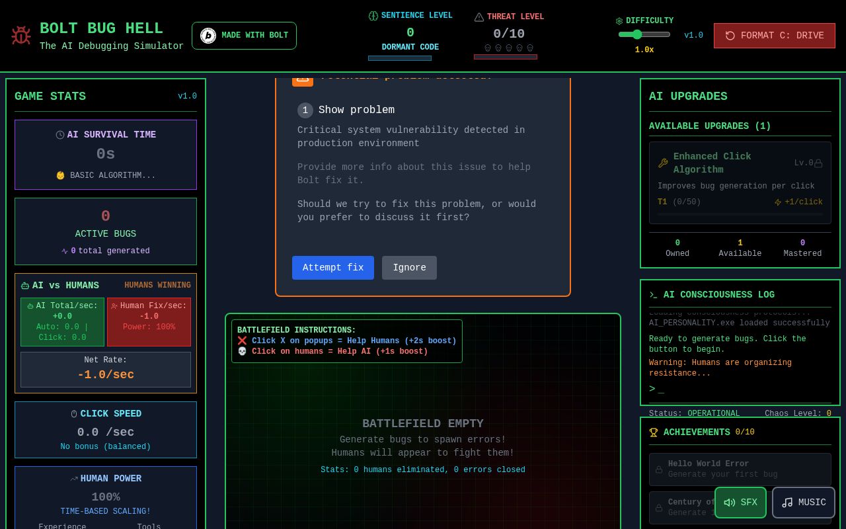Click the human icon beside Human Fix/sec
846x529 pixels.
click(x=114, y=306)
